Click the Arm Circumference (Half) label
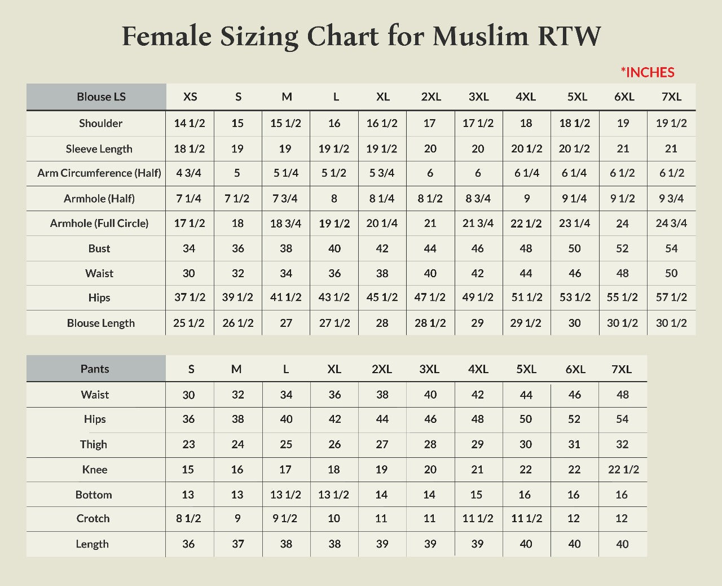 (x=95, y=173)
